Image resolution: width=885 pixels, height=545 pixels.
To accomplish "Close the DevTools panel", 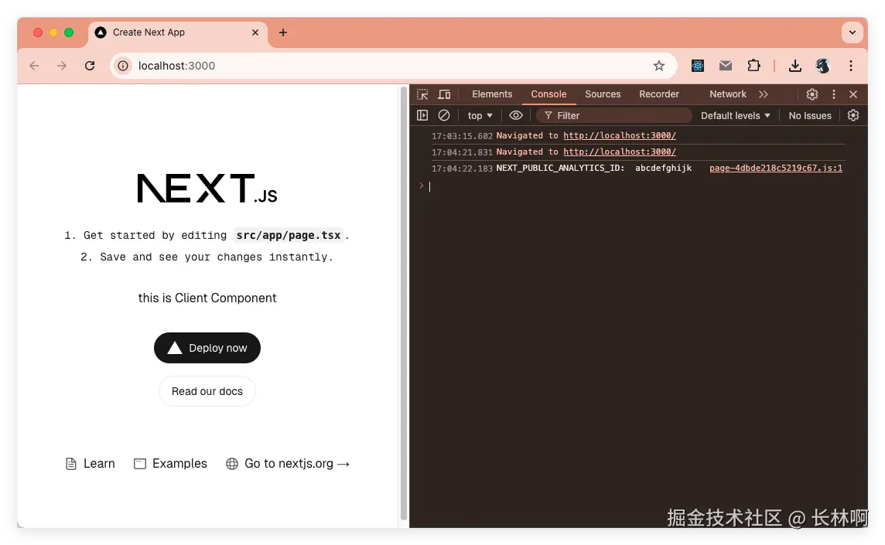I will (x=853, y=94).
